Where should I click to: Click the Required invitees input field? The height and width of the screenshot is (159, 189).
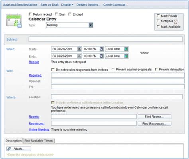pos(118,75)
